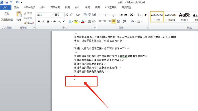The image size is (198, 111).
Task: Click the Increase Indent icon
Action: (125, 15)
